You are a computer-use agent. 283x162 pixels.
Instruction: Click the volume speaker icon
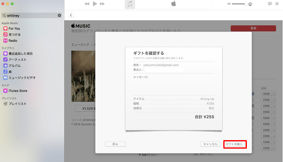click(x=229, y=4)
